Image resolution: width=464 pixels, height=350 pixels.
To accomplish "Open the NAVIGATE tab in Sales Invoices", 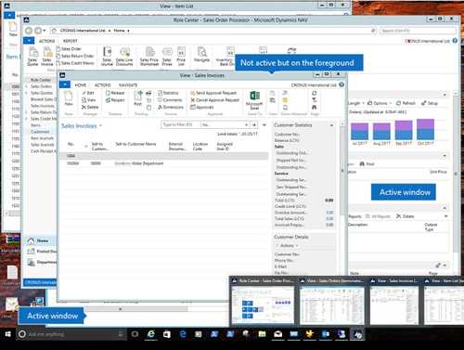I will point(128,84).
